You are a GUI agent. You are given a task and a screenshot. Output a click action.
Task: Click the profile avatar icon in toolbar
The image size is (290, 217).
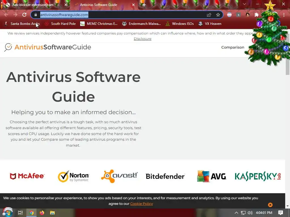coord(248,15)
